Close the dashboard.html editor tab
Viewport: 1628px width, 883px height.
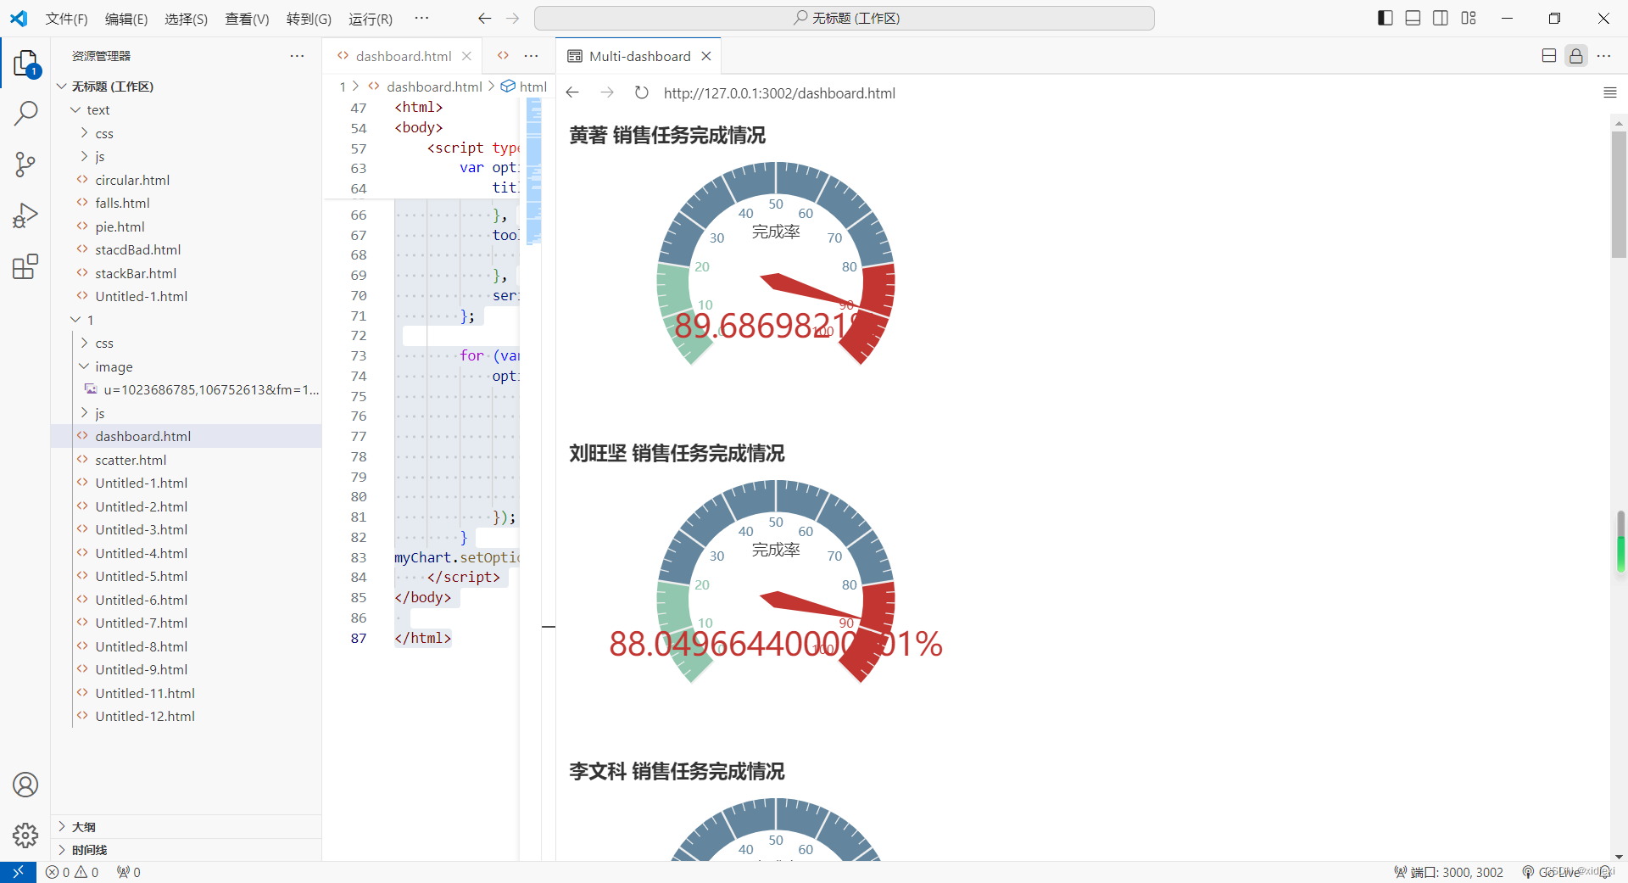pyautogui.click(x=466, y=56)
